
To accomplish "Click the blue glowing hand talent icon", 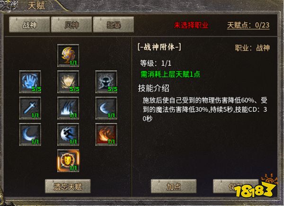I will 30,82.
